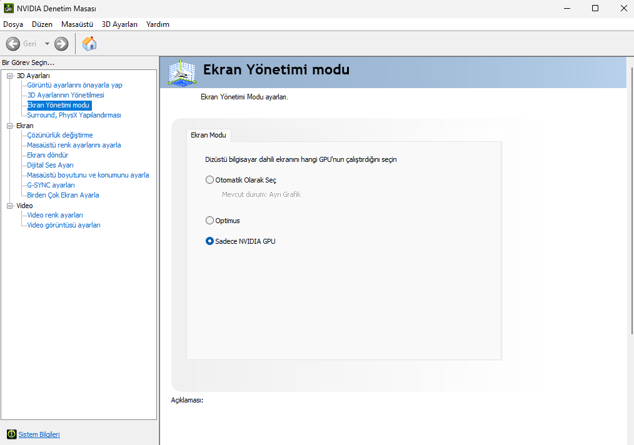Select the Optimus radio button
The image size is (634, 445).
(209, 220)
